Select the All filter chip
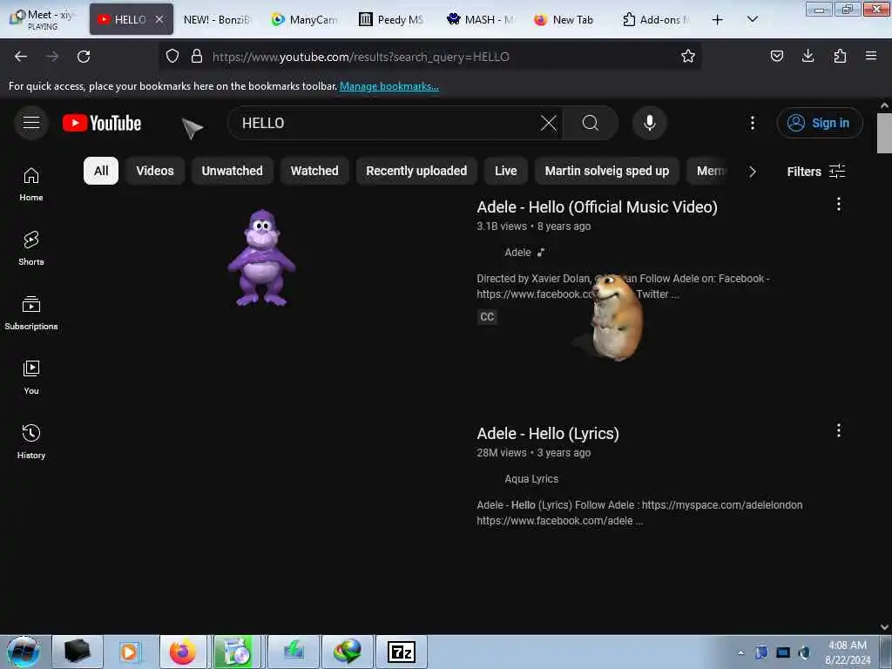The height and width of the screenshot is (669, 892). point(101,171)
